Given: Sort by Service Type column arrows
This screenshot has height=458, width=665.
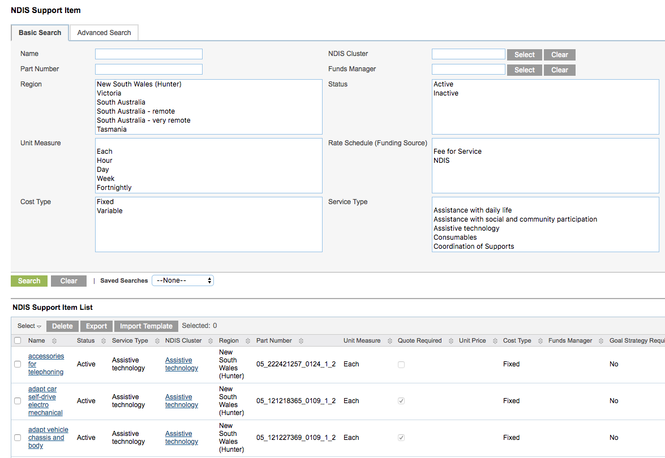Looking at the screenshot, I should click(x=157, y=340).
